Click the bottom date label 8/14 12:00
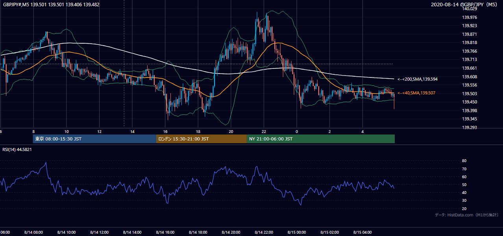 99,232
